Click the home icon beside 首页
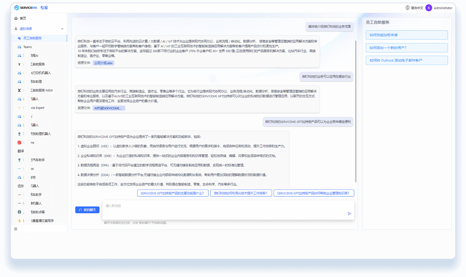466x277 pixels. pyautogui.click(x=16, y=18)
